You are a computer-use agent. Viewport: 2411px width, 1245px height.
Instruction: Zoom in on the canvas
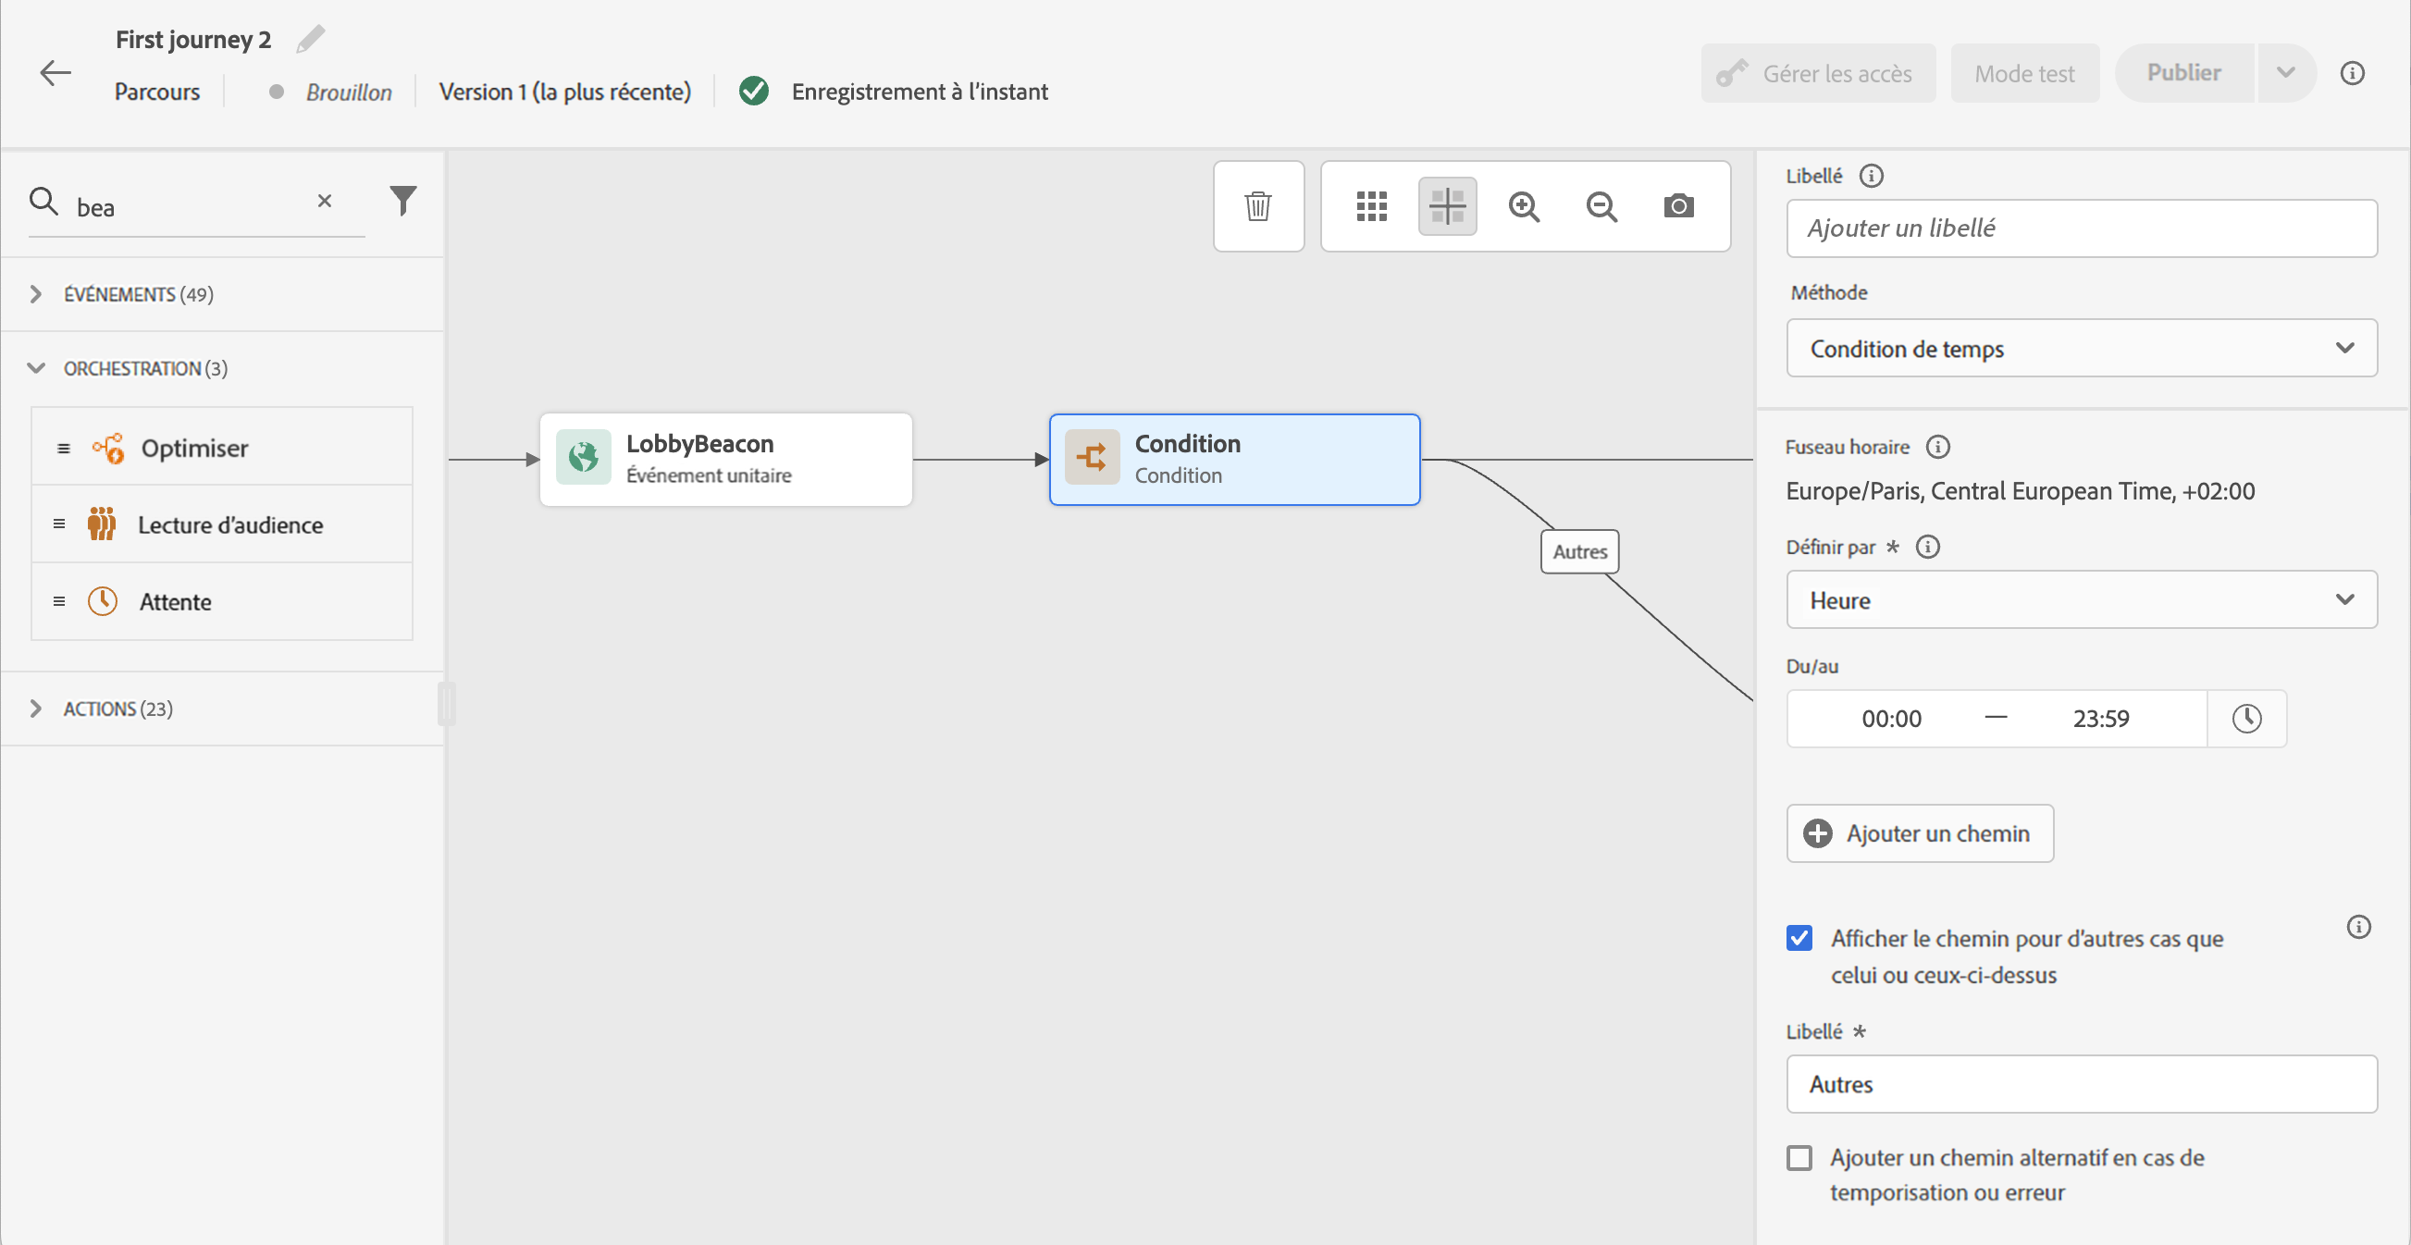pyautogui.click(x=1524, y=205)
